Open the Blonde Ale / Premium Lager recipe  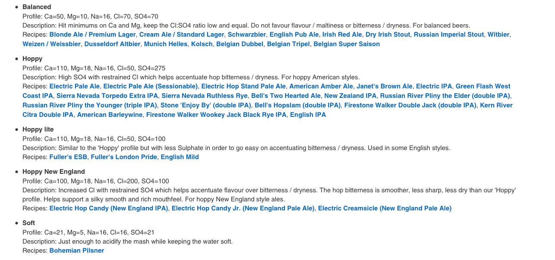(x=92, y=34)
